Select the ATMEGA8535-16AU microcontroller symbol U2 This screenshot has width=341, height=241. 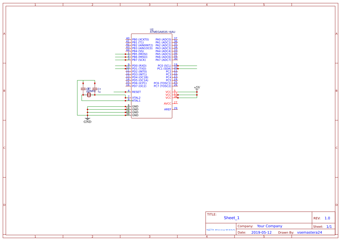[152, 76]
